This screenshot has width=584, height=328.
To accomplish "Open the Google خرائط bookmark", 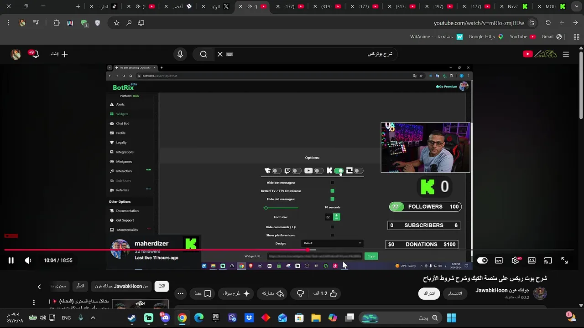I will [x=486, y=37].
